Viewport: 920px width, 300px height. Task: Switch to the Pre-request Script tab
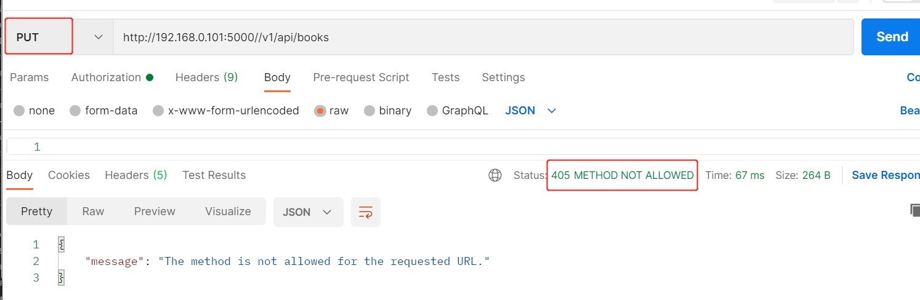pos(361,77)
